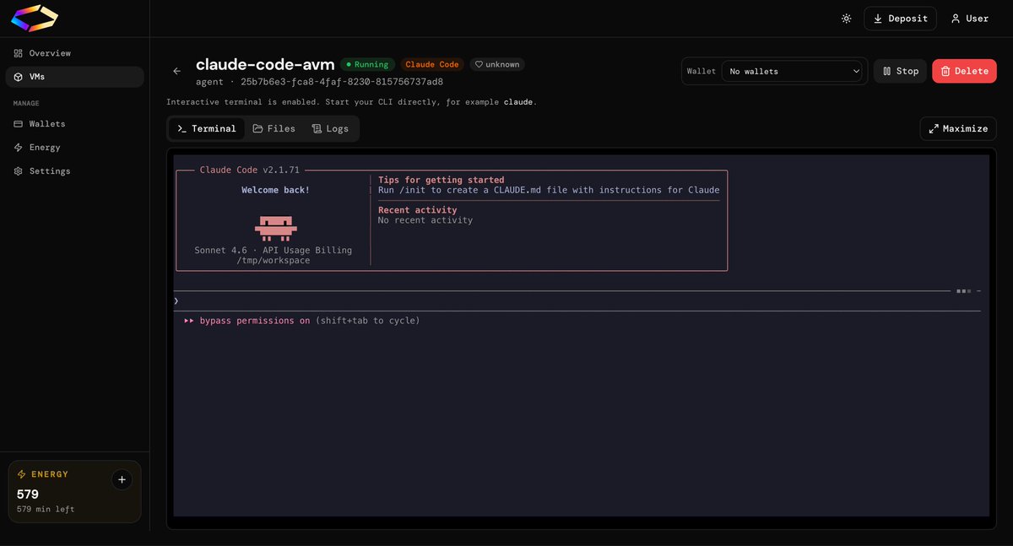Click the terminal prompt input line

coord(577,300)
